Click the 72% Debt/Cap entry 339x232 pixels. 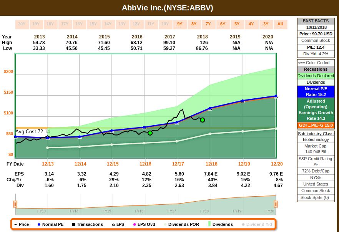tap(316, 171)
